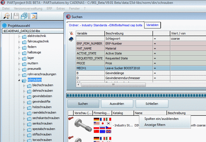Select the PRICE variable cell
This screenshot has height=142, width=206.
click(x=90, y=63)
